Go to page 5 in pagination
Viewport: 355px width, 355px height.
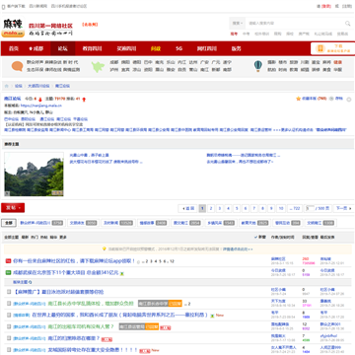[x=237, y=208]
